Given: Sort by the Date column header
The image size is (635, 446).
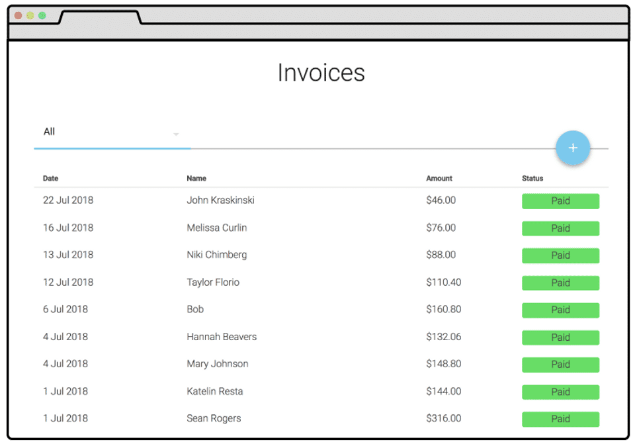Looking at the screenshot, I should click(x=51, y=178).
